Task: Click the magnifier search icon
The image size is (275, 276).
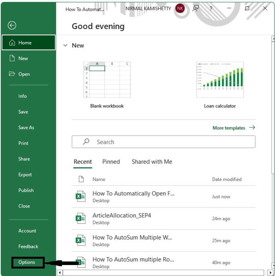Action: (86, 142)
